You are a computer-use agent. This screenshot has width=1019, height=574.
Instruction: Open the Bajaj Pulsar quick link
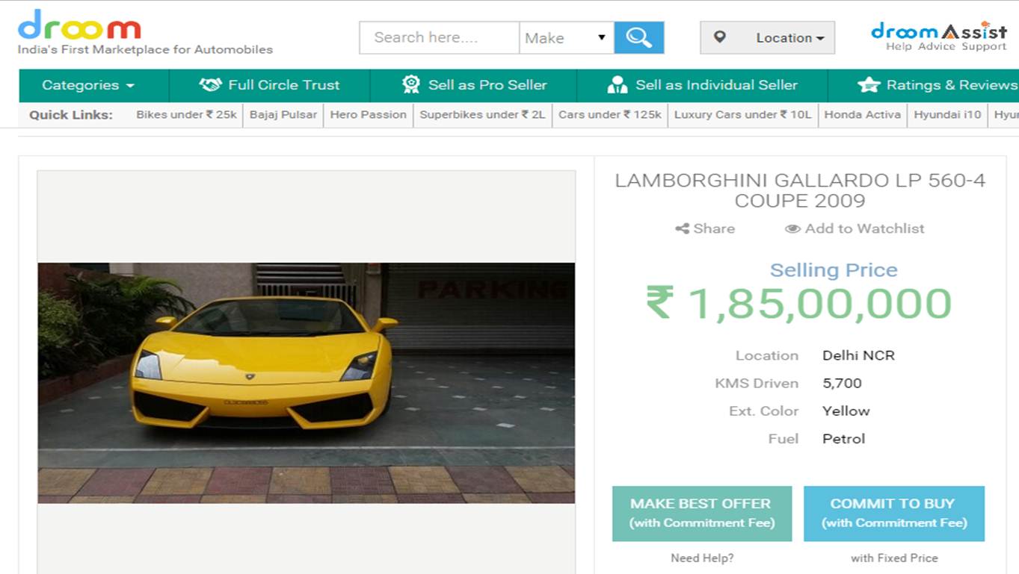[283, 115]
